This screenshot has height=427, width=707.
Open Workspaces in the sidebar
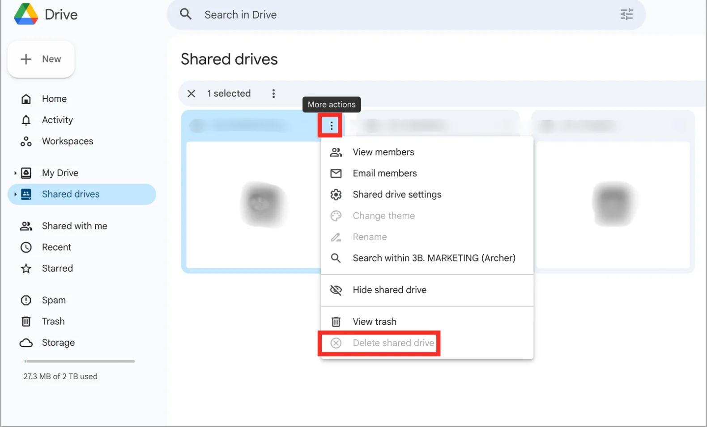pos(82,141)
